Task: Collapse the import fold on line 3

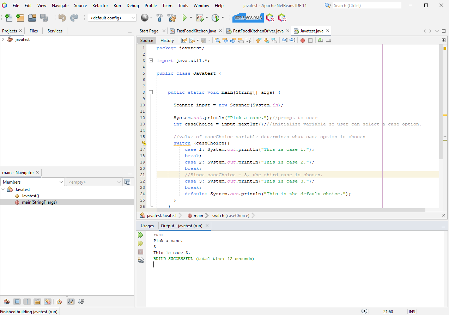Action: (x=151, y=61)
